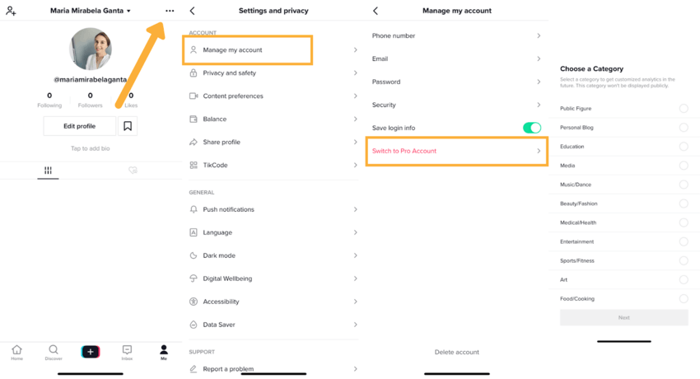
Task: Select the Food/Cooking radio button
Action: 684,298
